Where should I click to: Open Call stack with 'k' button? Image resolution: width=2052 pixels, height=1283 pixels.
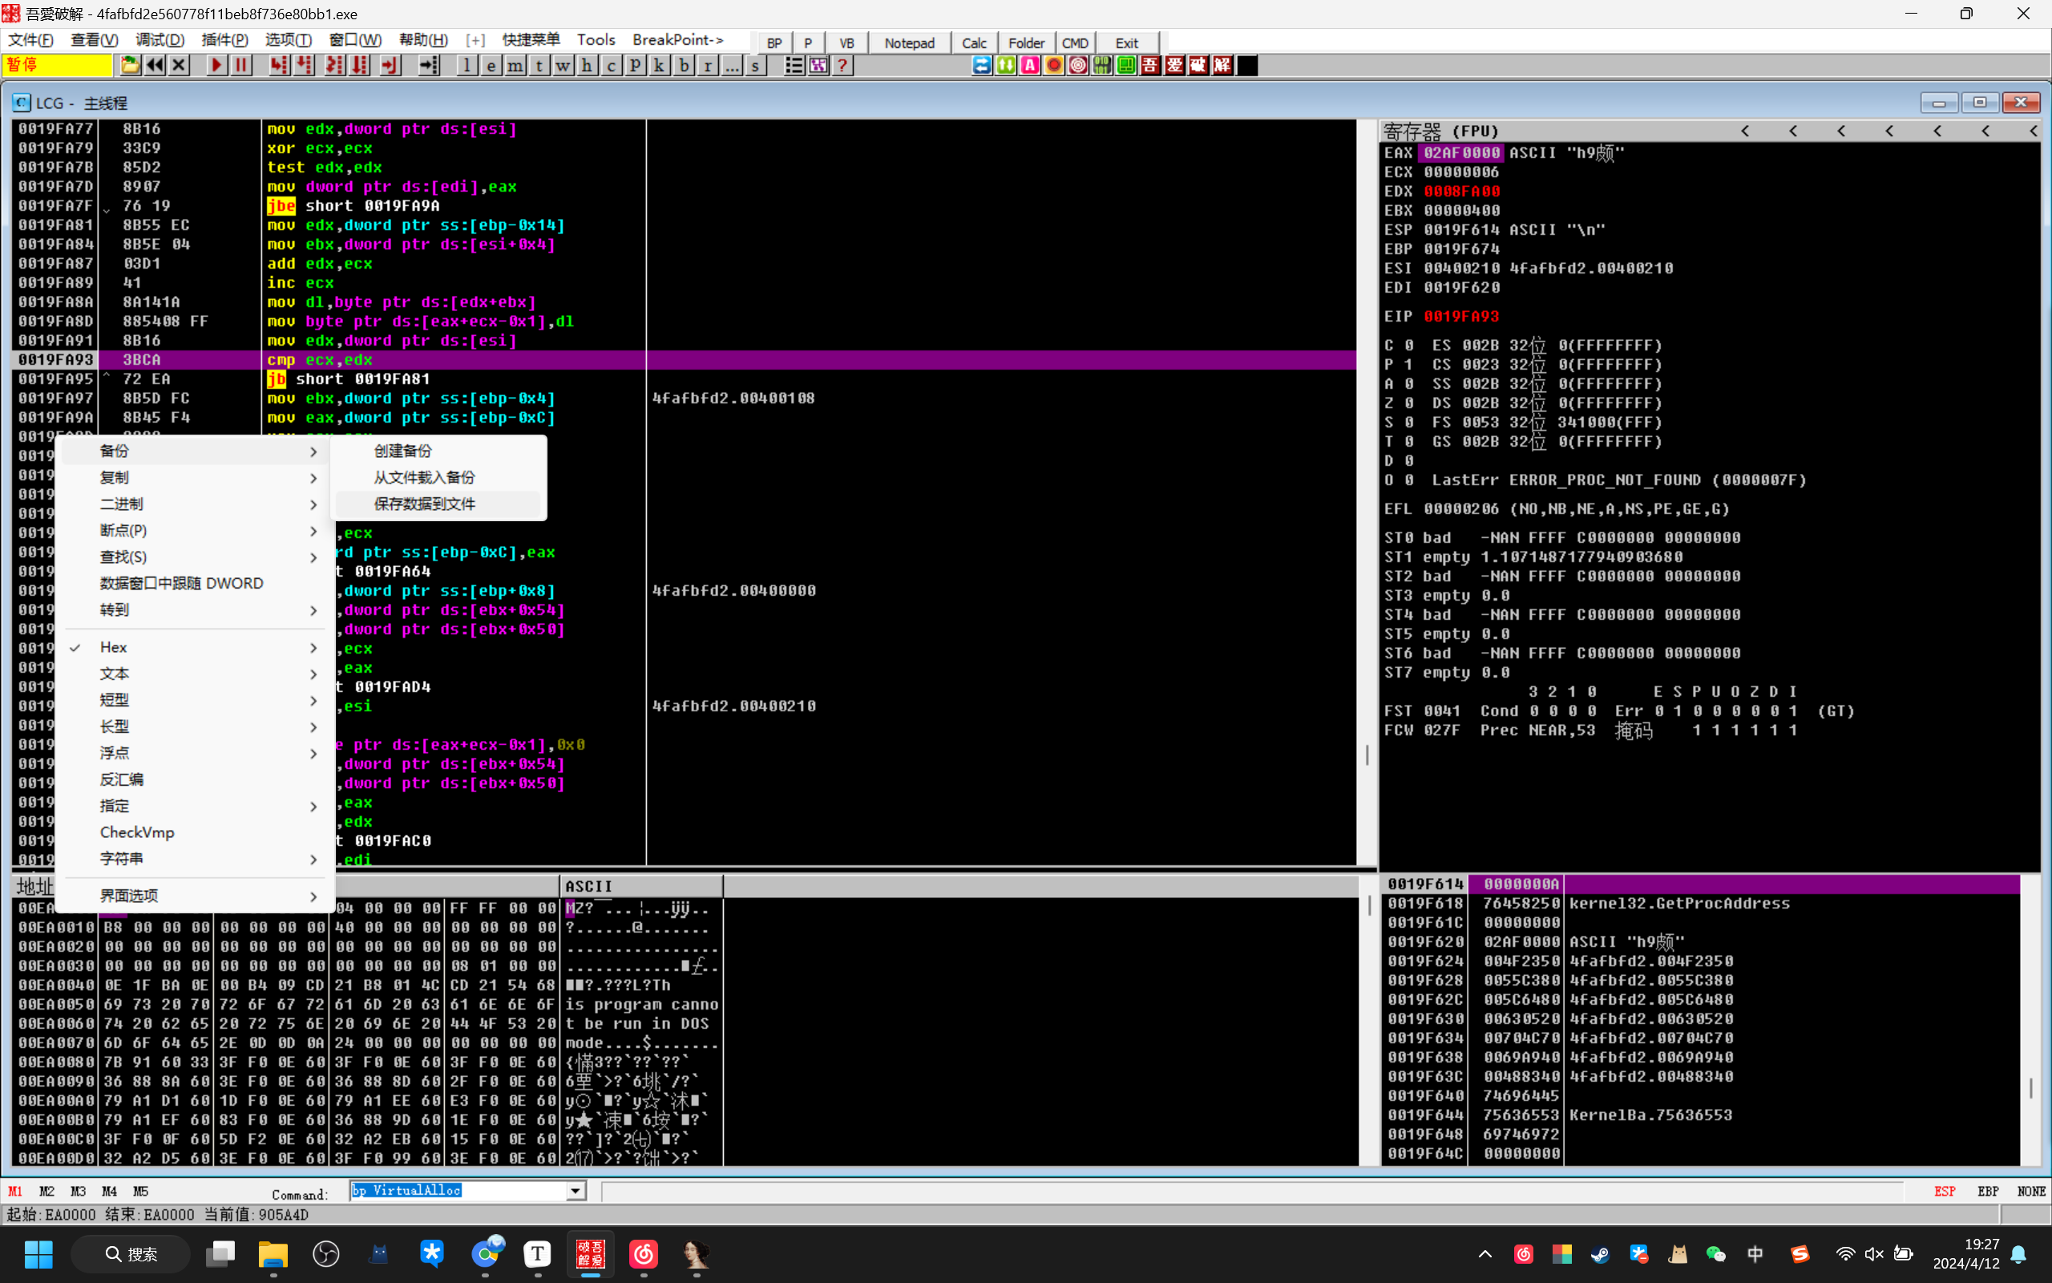[659, 65]
